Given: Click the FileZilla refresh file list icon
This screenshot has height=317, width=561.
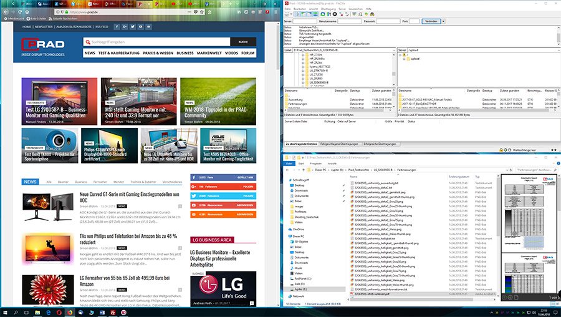Looking at the screenshot, I should 322,15.
